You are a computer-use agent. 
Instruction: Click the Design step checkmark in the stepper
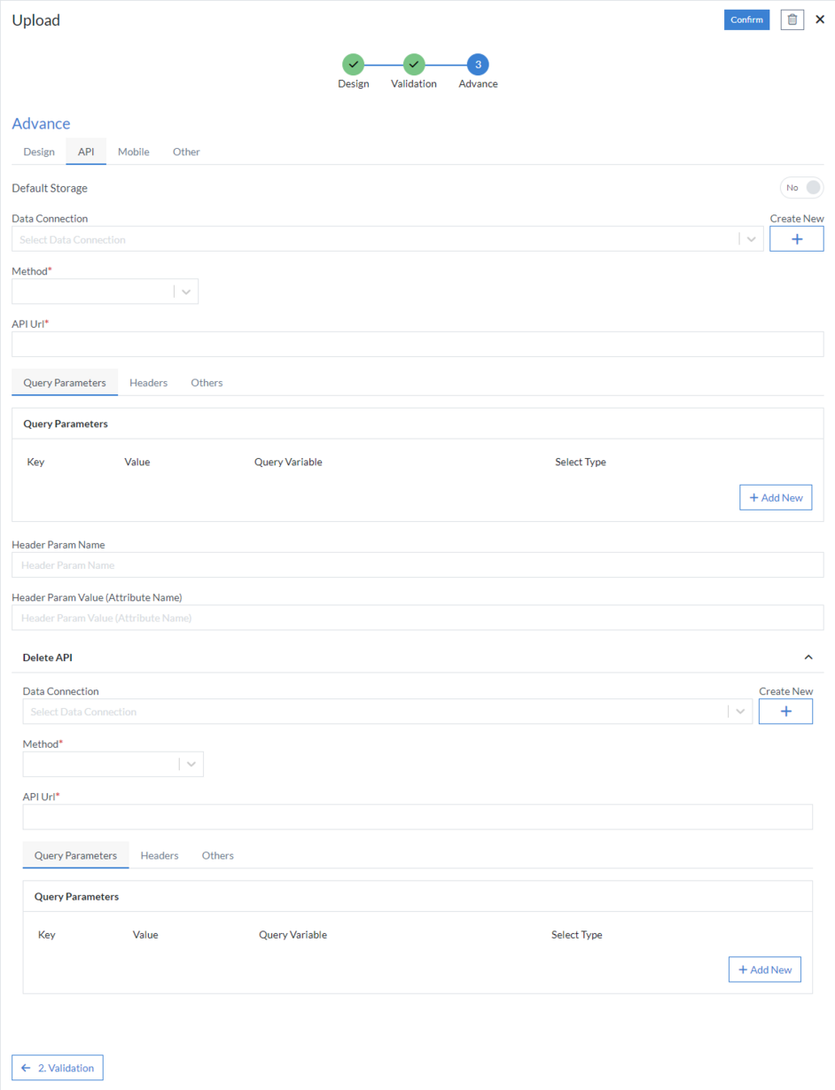point(353,65)
